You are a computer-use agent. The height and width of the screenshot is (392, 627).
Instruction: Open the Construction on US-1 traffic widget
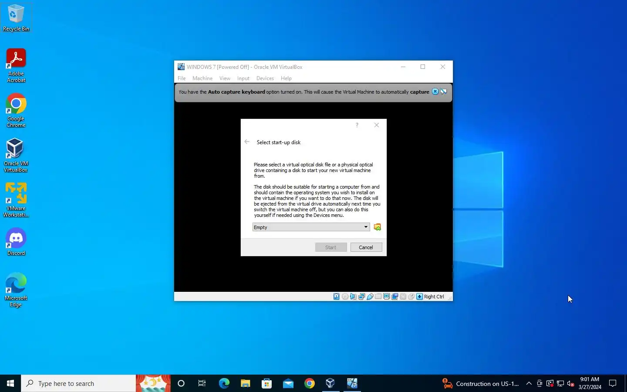tap(481, 383)
